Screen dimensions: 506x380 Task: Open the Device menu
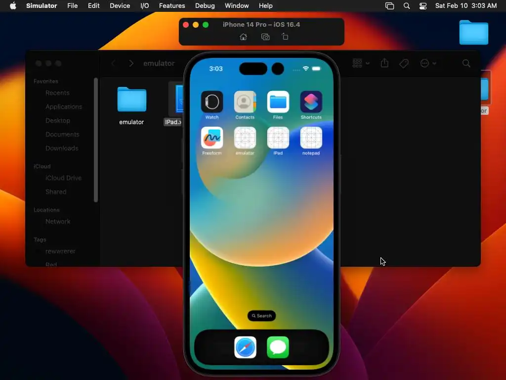pyautogui.click(x=120, y=6)
